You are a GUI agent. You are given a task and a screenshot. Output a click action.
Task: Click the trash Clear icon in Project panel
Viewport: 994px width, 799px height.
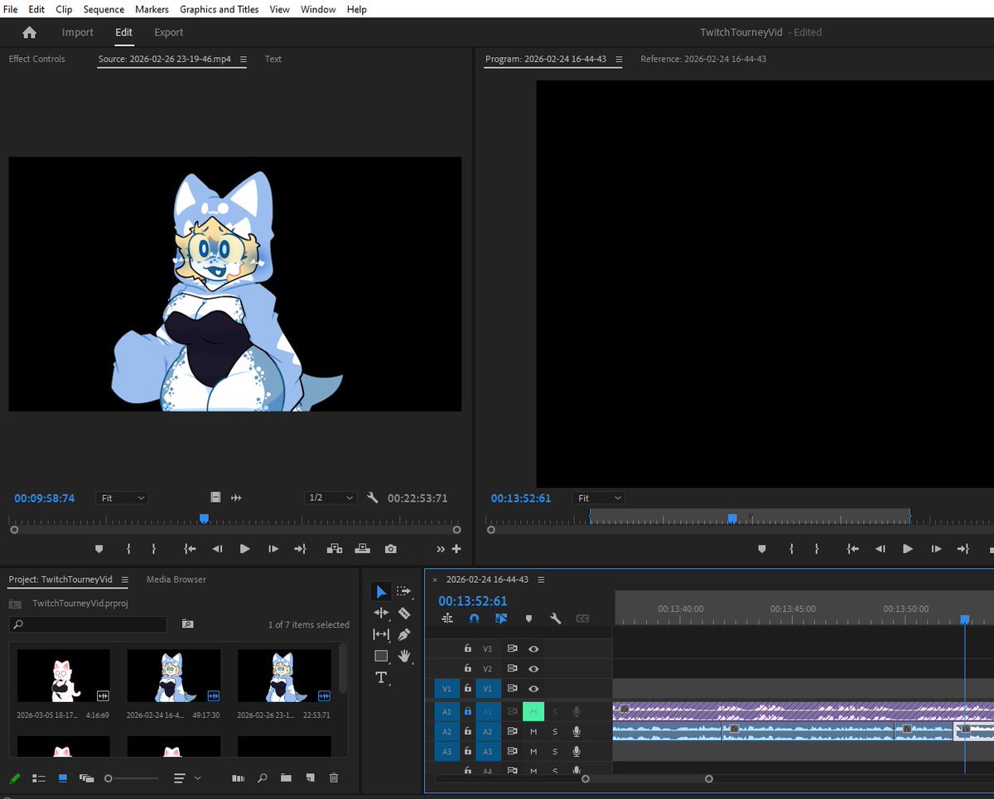click(x=334, y=778)
